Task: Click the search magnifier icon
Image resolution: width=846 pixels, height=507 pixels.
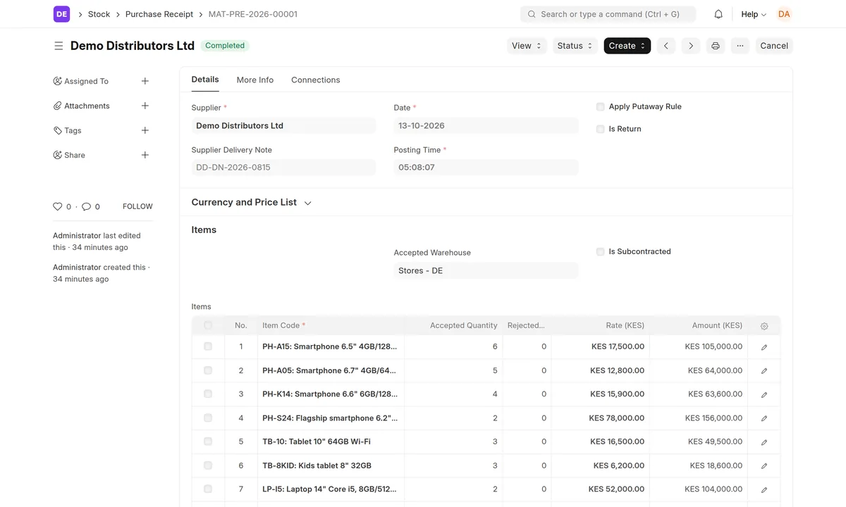Action: point(532,14)
